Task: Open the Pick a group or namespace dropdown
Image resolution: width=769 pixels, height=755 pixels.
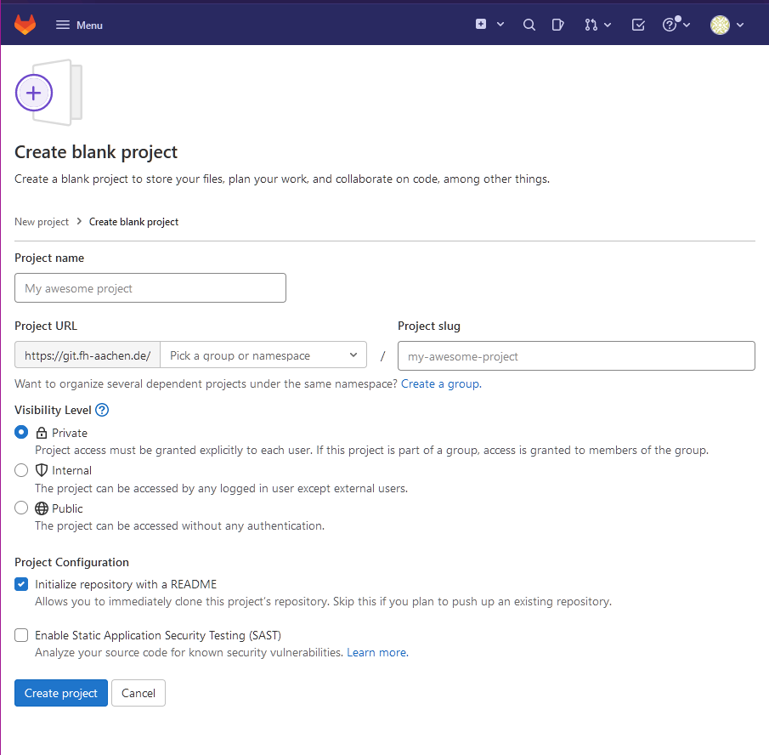Action: 263,355
